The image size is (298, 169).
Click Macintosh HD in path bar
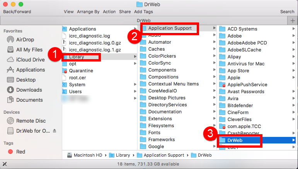(x=85, y=155)
